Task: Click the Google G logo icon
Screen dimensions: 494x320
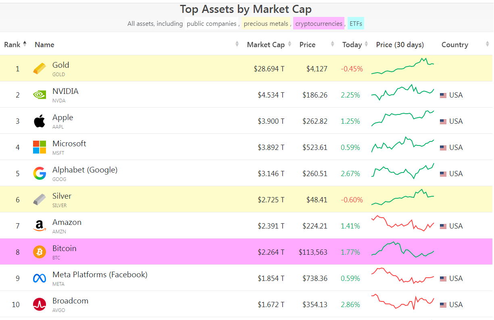Action: (40, 173)
